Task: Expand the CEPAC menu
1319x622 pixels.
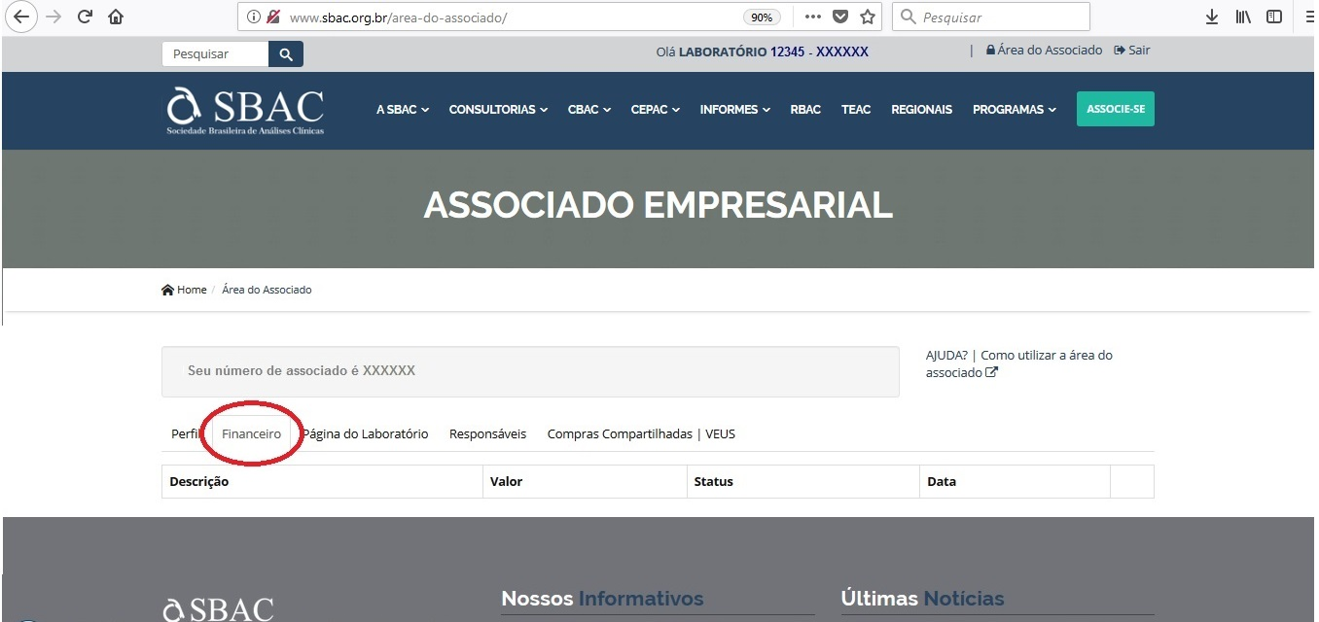Action: click(656, 110)
